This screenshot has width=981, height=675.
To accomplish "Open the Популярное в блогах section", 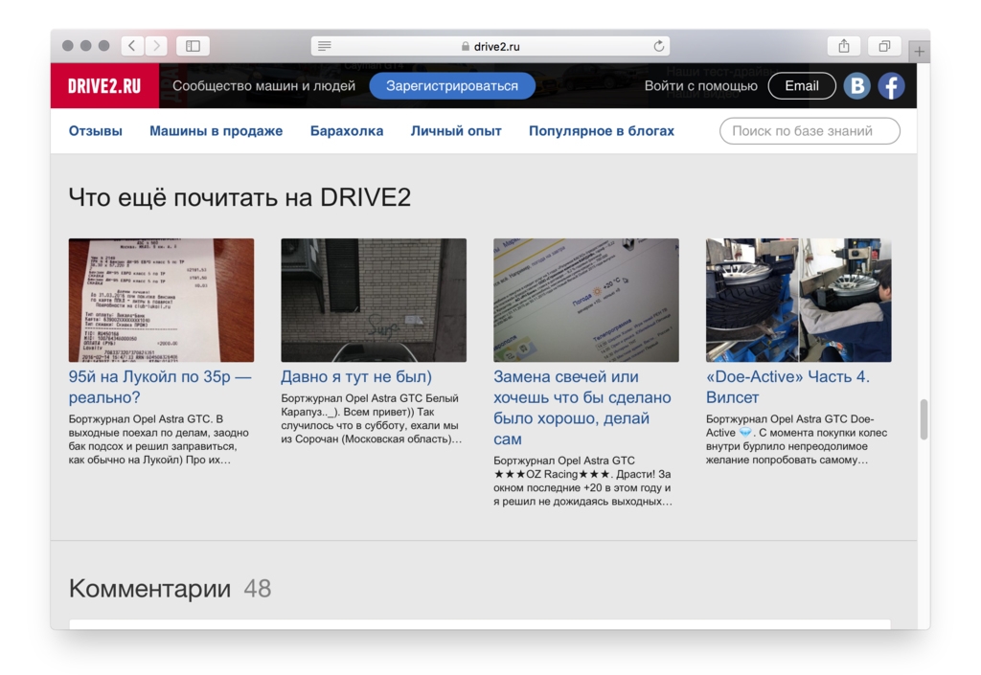I will pos(601,131).
